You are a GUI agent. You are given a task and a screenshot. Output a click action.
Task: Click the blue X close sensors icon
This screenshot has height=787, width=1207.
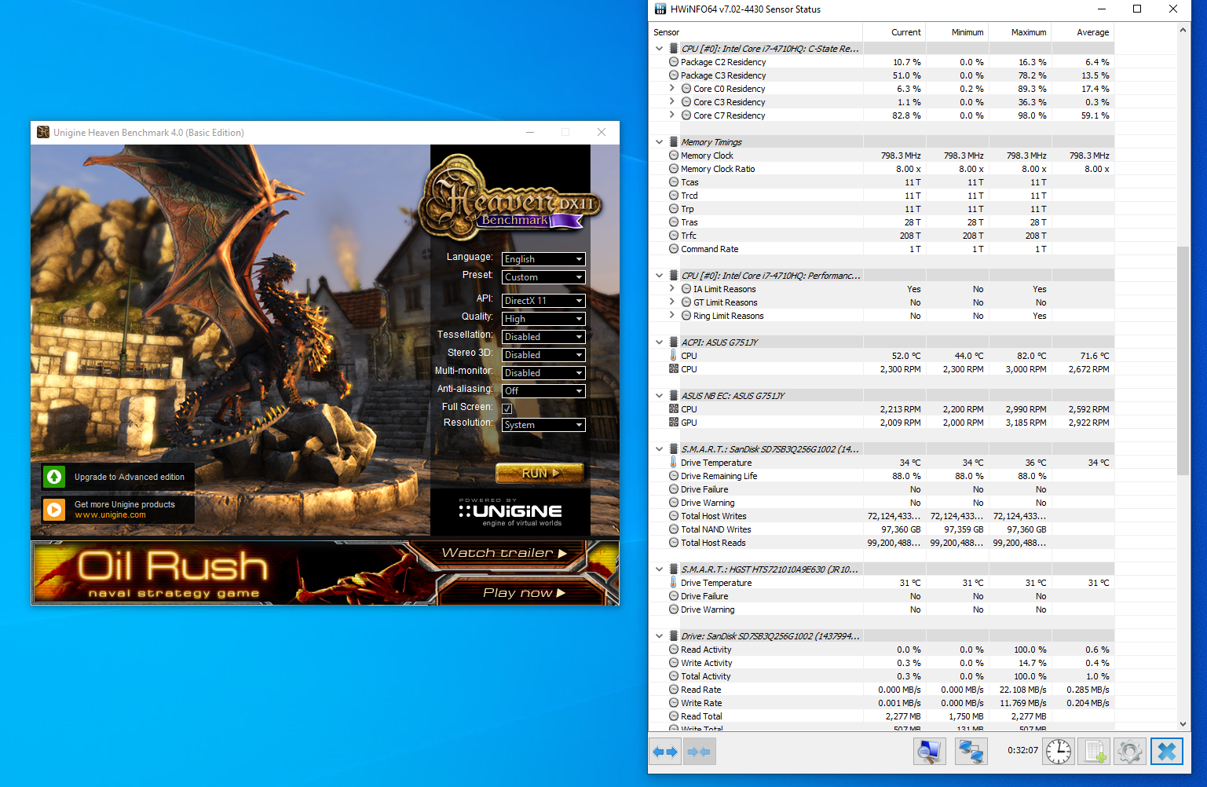pos(1166,752)
